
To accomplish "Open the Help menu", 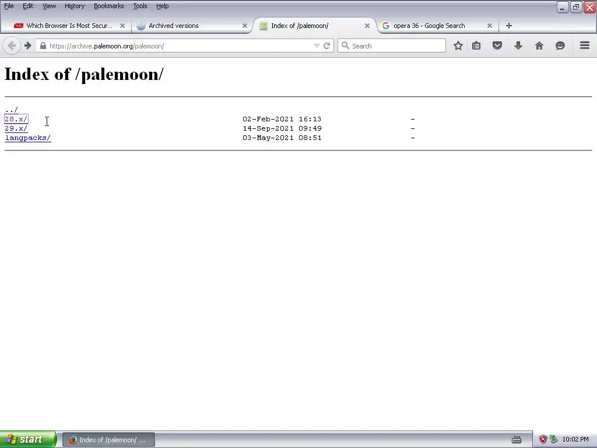I will pos(162,6).
